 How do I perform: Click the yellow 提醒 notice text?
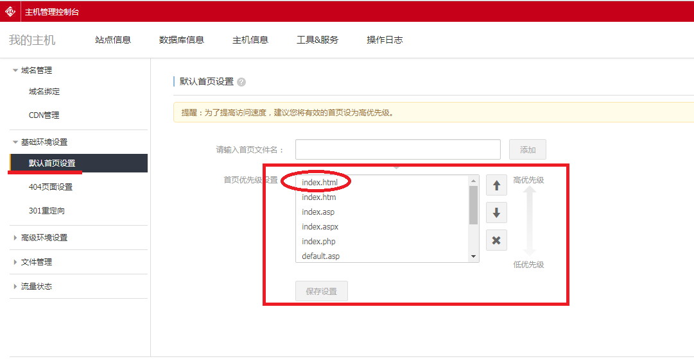pos(287,112)
